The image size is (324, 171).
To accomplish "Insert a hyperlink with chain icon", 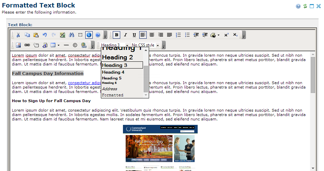I will point(27,45).
